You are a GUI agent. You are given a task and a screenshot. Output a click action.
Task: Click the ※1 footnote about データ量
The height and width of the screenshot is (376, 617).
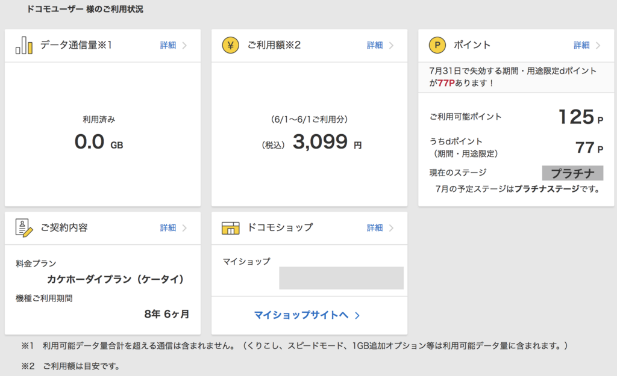[294, 346]
